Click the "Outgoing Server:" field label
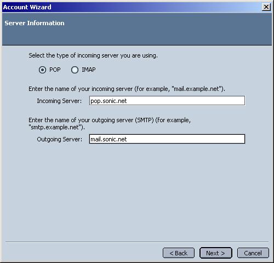The width and height of the screenshot is (274, 263). coord(60,139)
